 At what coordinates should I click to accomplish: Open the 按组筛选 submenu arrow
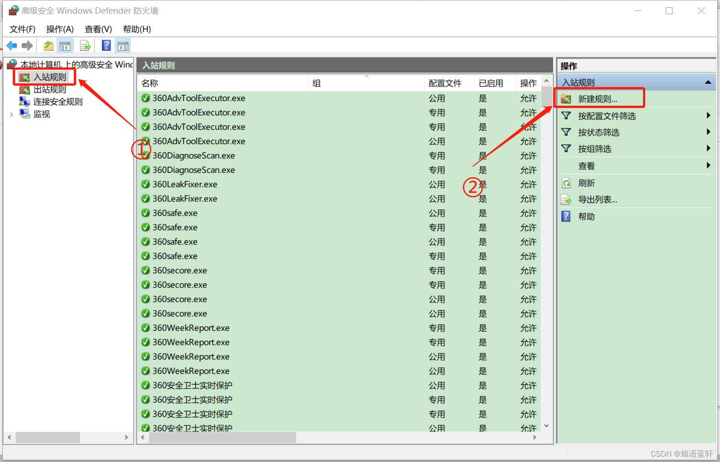point(709,148)
